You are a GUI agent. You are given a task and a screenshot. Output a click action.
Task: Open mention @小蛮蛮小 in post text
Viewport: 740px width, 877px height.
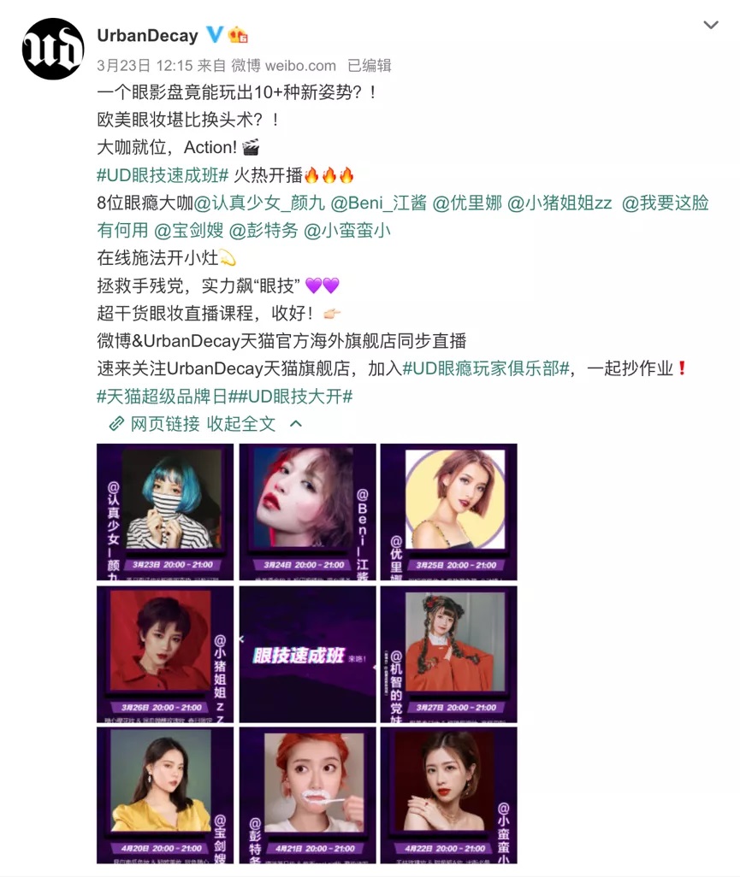pyautogui.click(x=347, y=231)
